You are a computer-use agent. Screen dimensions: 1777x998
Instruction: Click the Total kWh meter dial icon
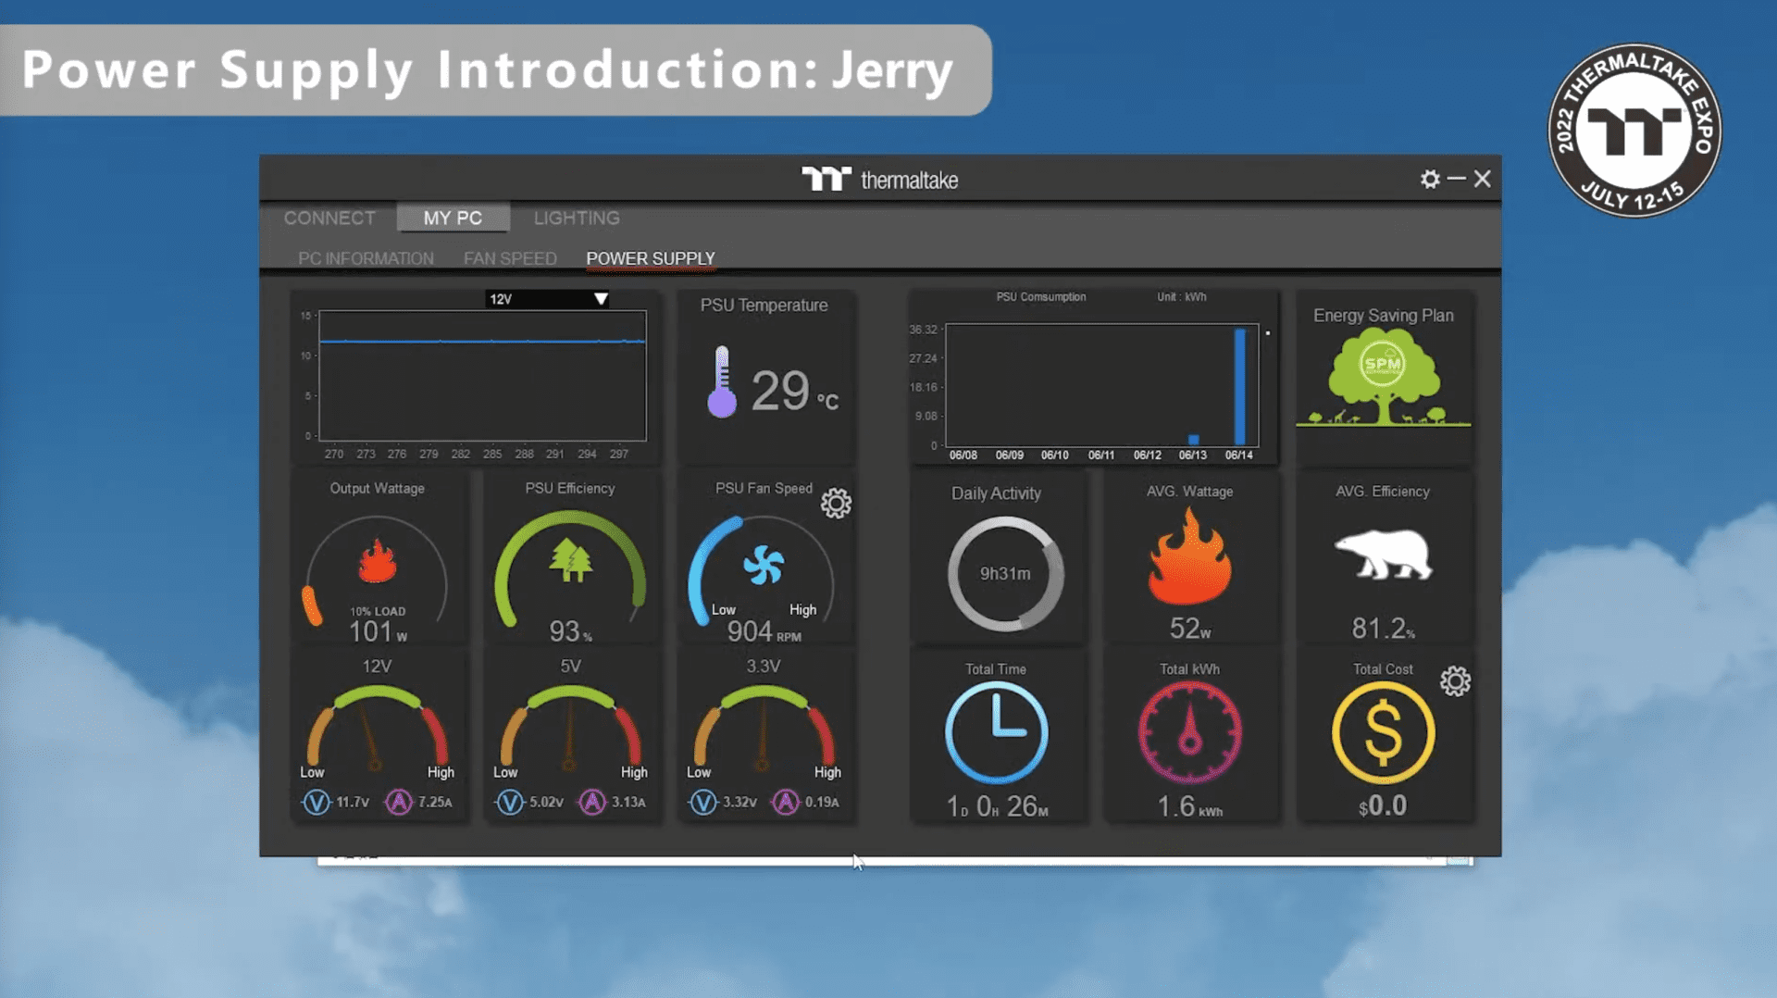(x=1190, y=732)
